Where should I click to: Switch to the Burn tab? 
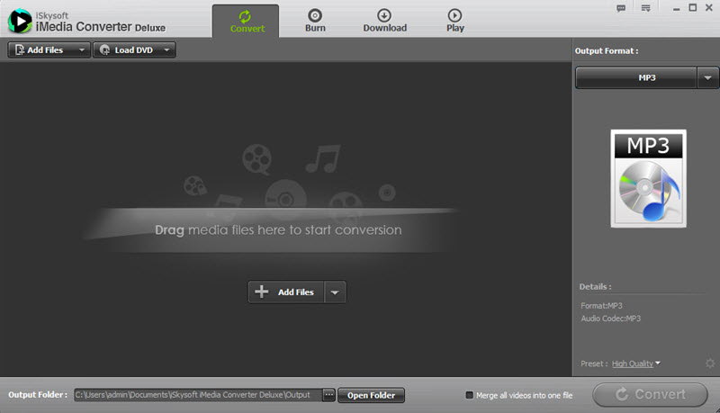[315, 20]
